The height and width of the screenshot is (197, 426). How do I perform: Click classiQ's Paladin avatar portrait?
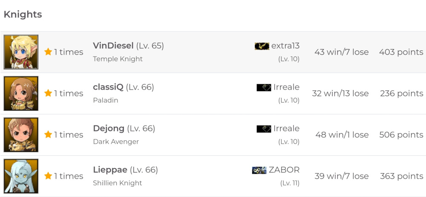[21, 93]
